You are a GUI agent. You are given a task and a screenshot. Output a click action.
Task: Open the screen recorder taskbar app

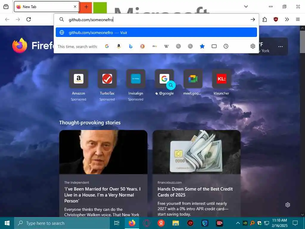coord(220,223)
